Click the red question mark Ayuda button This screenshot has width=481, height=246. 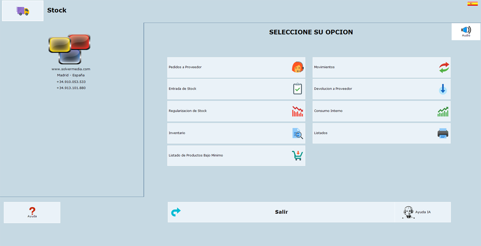32,212
